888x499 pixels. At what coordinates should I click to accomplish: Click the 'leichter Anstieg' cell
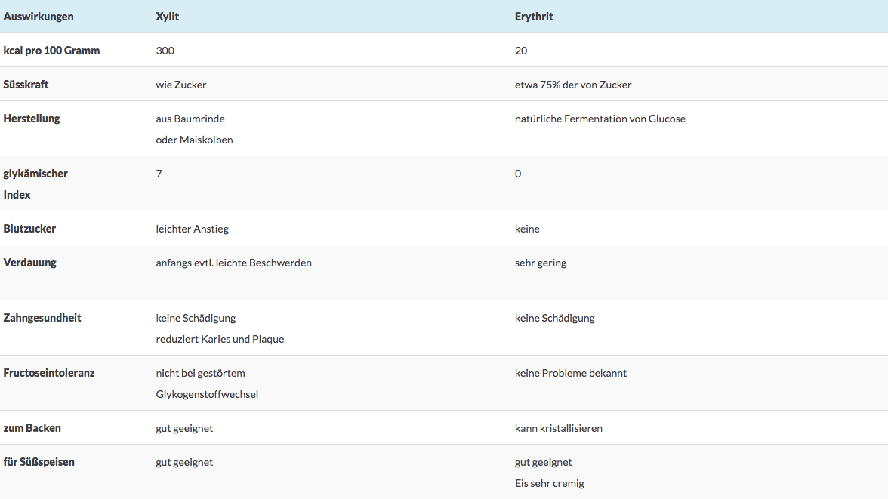point(192,229)
